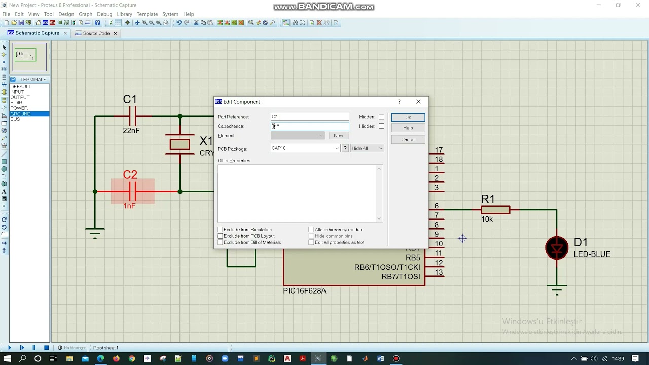This screenshot has width=649, height=365.
Task: Open the Windows Start menu
Action: (8, 359)
